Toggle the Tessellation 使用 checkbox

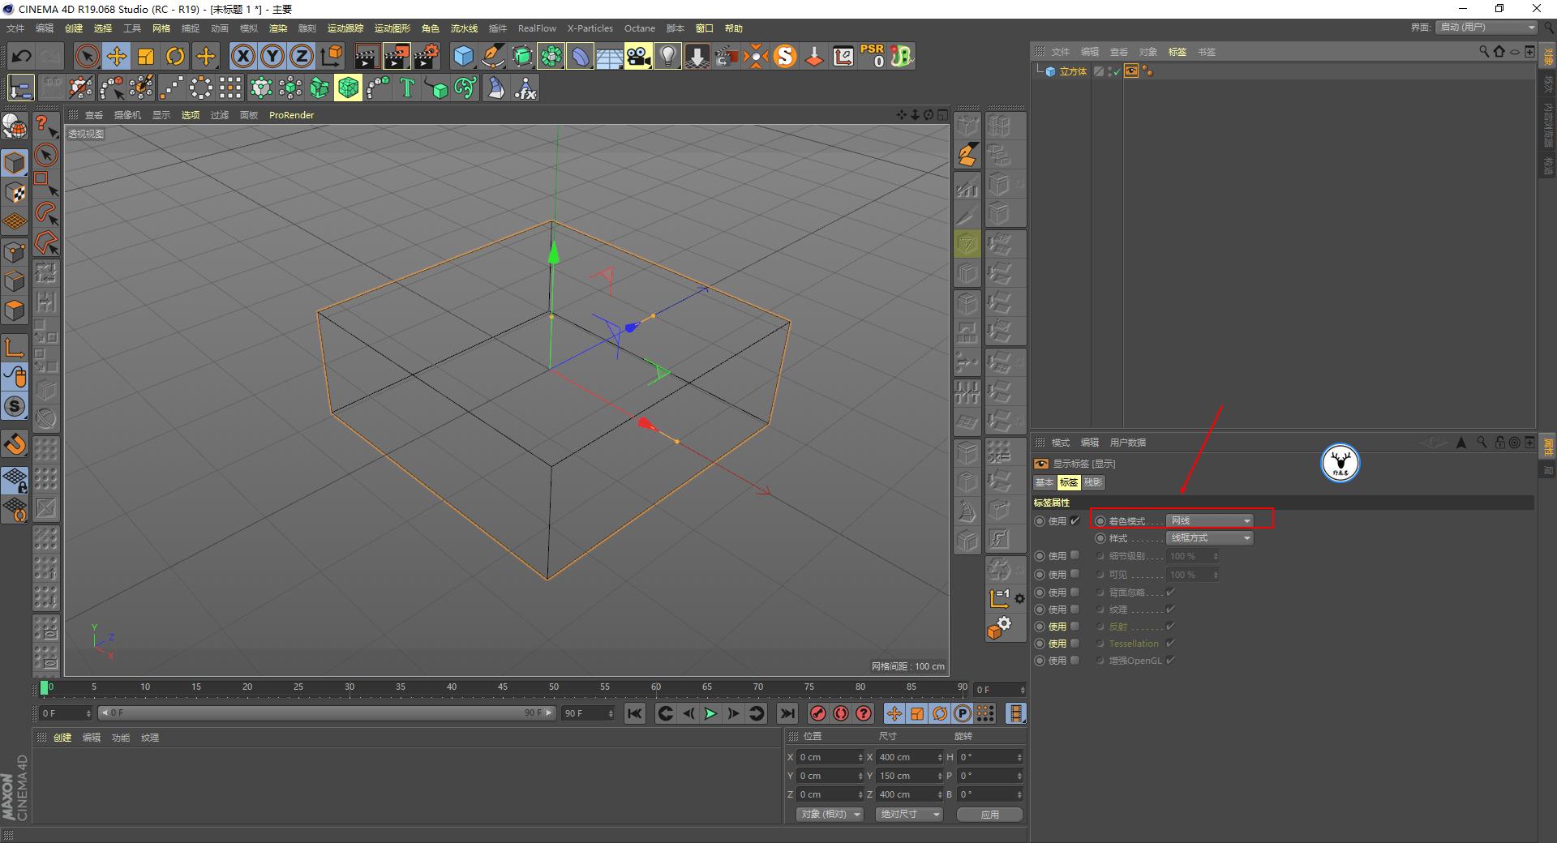point(1075,643)
